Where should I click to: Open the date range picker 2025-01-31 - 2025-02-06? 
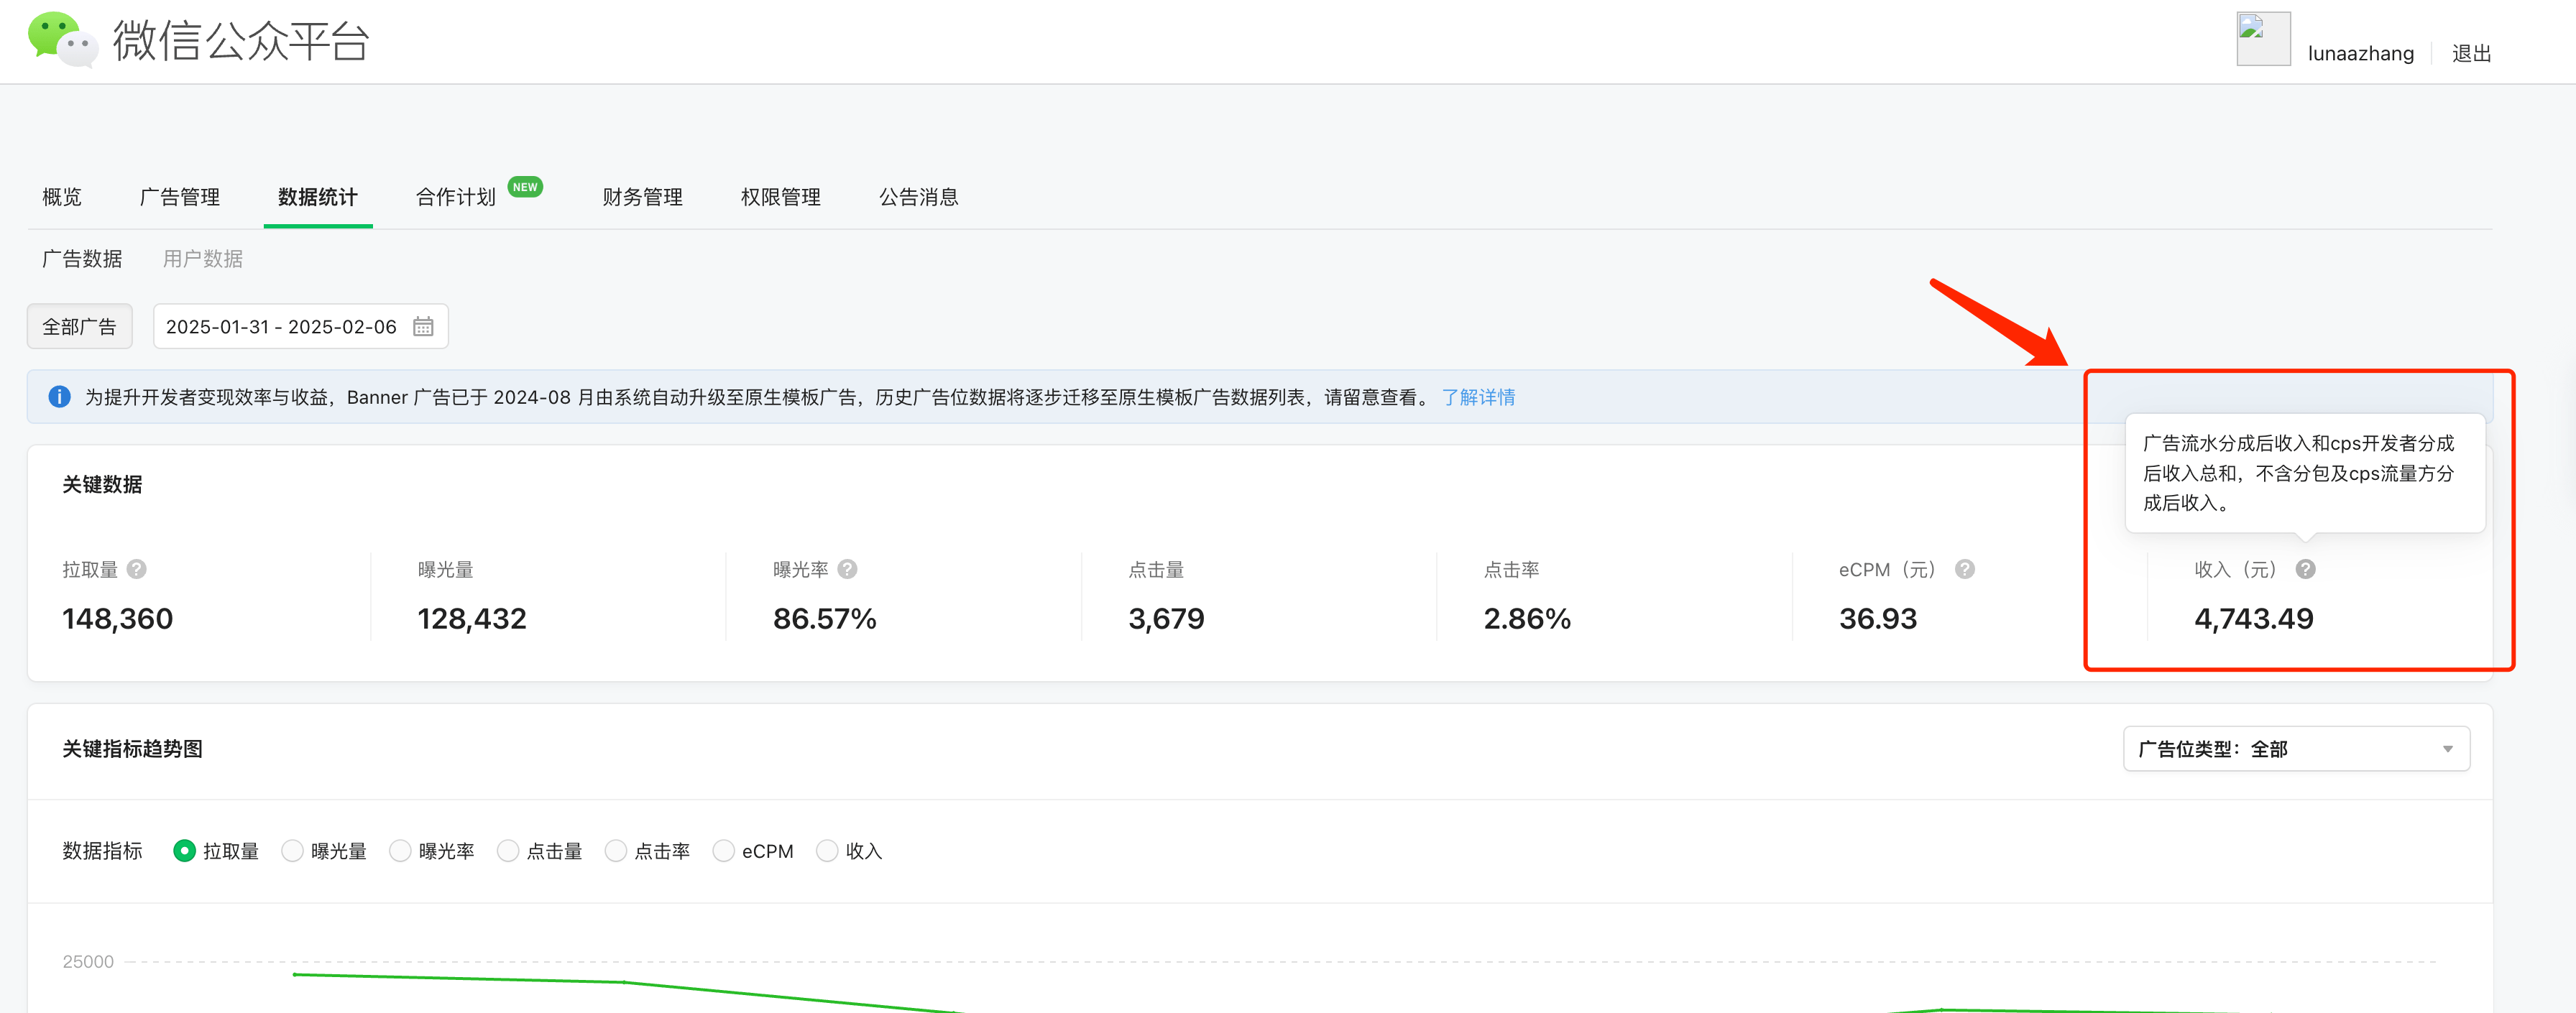(300, 327)
